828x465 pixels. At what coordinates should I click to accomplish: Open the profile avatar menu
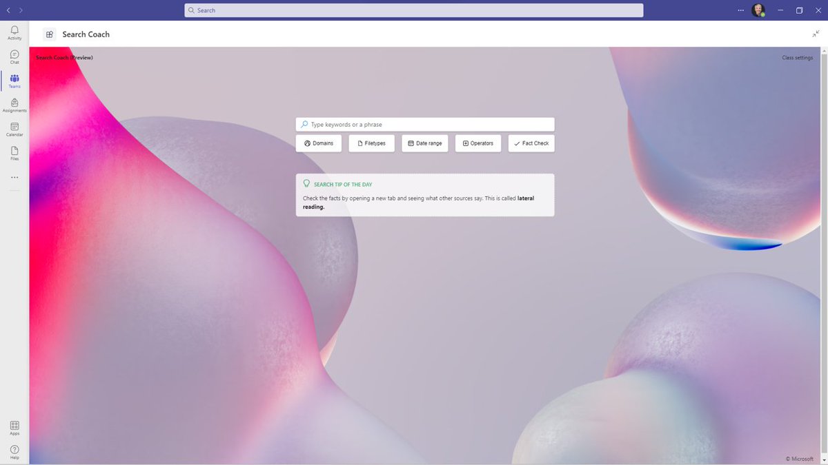tap(758, 10)
